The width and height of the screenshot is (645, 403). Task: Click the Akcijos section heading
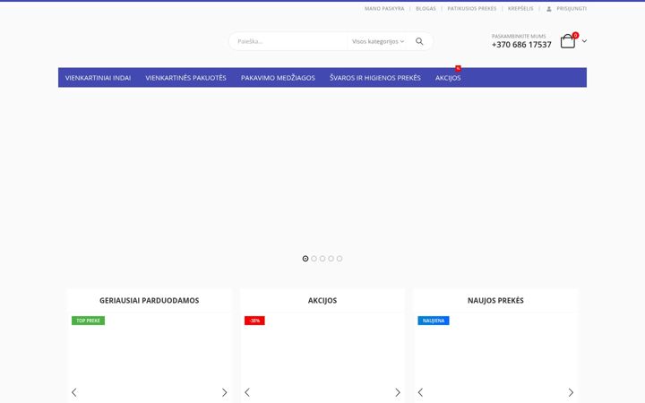pos(322,301)
